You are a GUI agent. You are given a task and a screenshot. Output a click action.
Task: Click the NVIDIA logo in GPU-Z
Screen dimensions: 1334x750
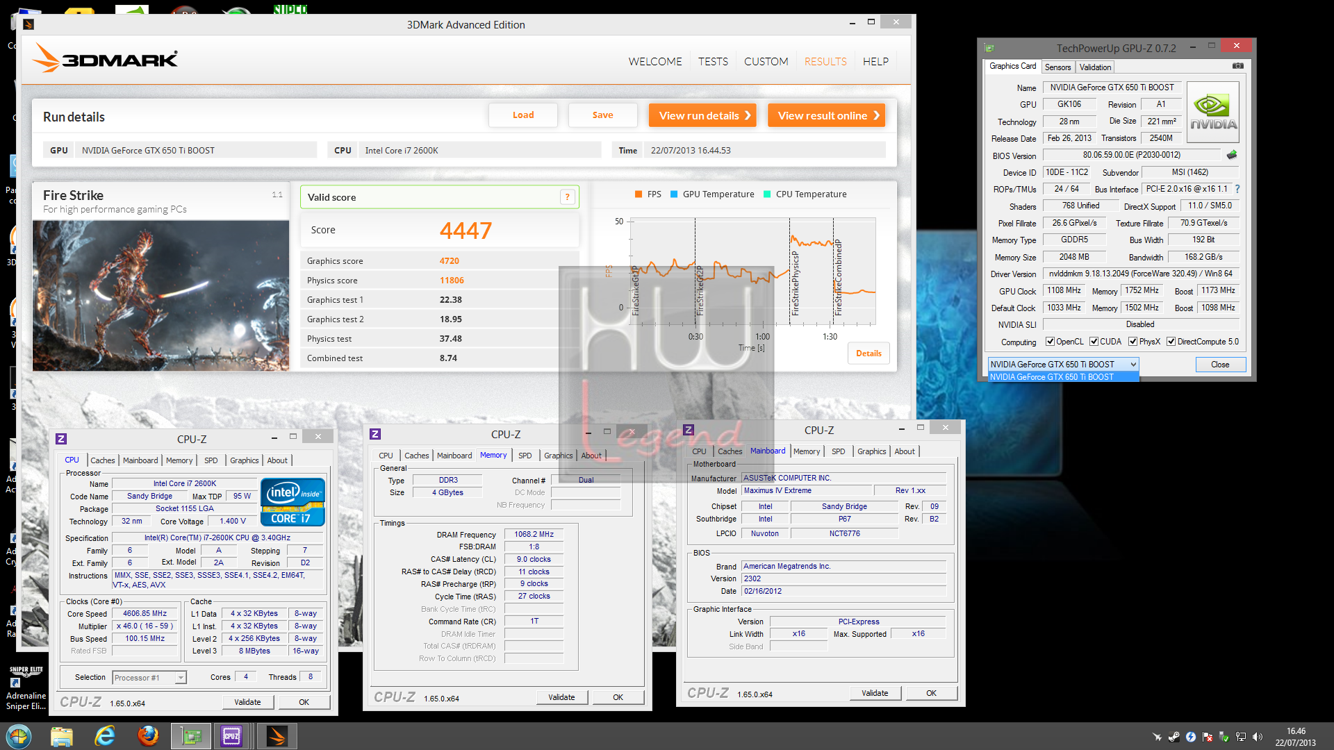pyautogui.click(x=1213, y=112)
